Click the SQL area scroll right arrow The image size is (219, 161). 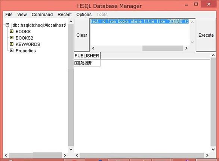pyautogui.click(x=186, y=48)
